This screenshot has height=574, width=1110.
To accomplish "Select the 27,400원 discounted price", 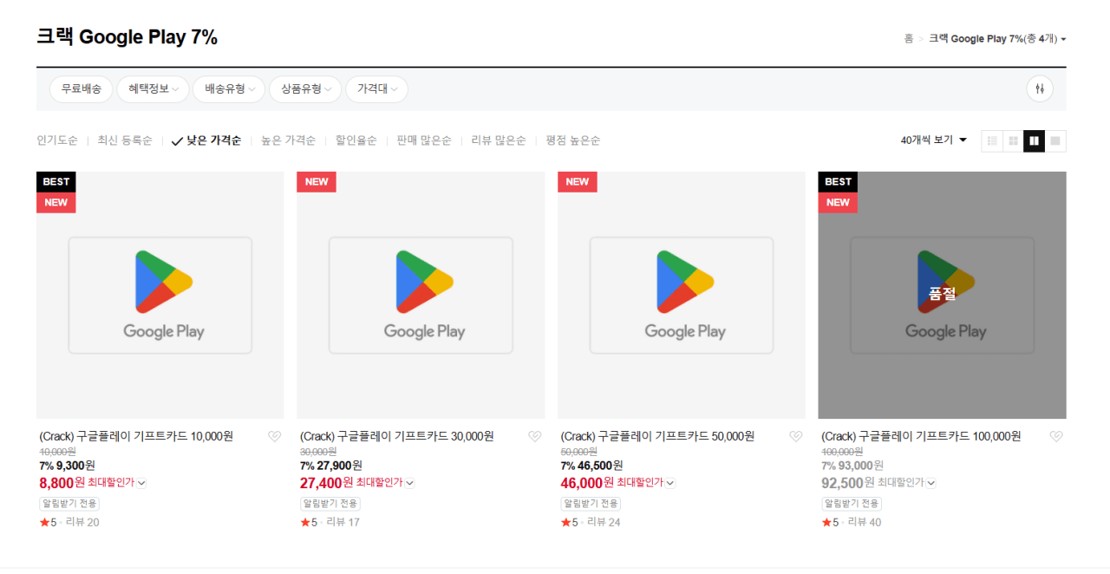I will click(x=327, y=483).
